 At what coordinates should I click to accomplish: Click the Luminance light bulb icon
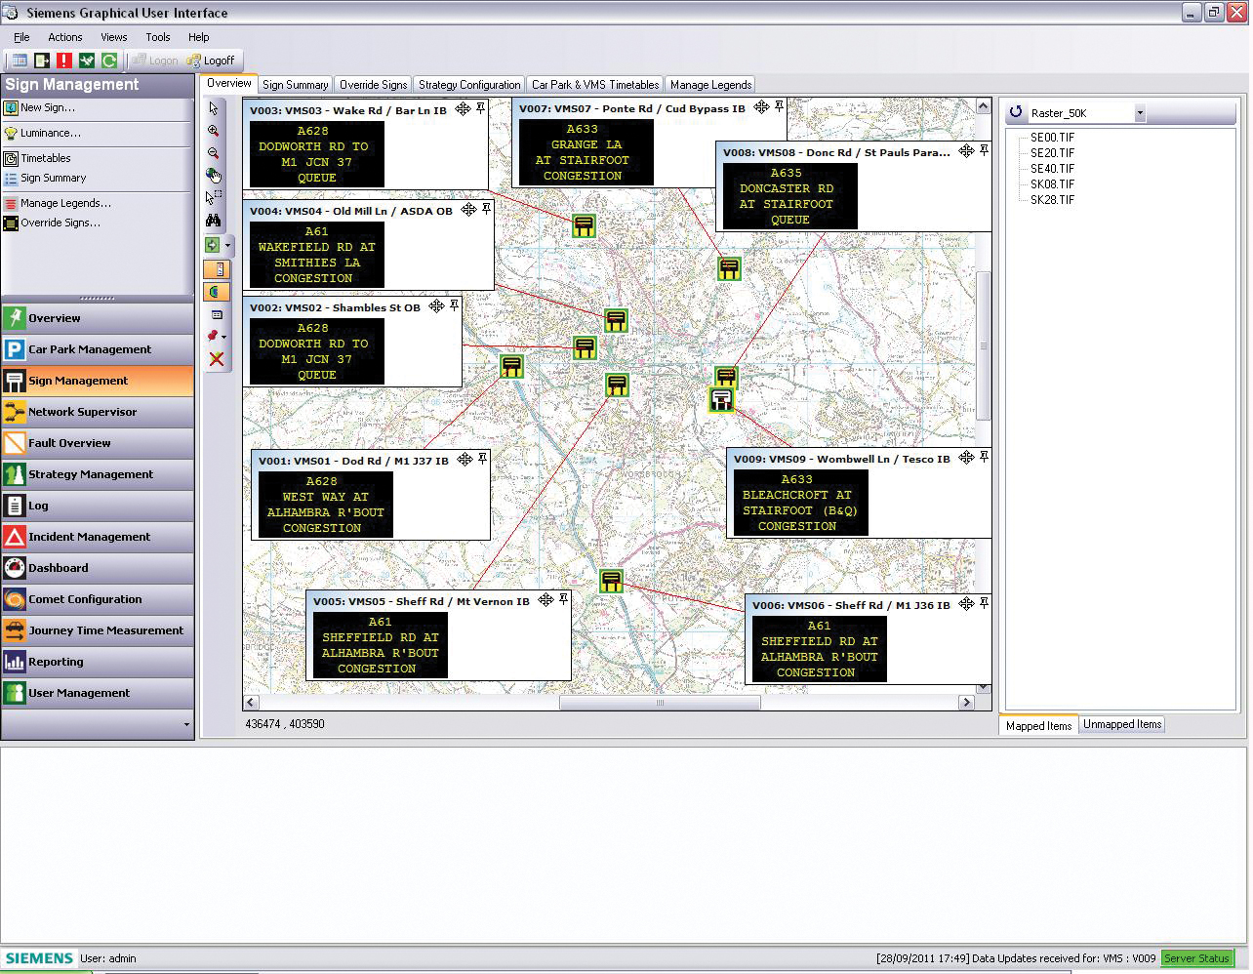(x=11, y=133)
